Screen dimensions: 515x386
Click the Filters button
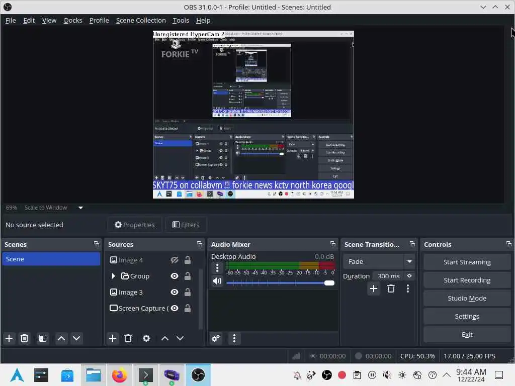186,225
